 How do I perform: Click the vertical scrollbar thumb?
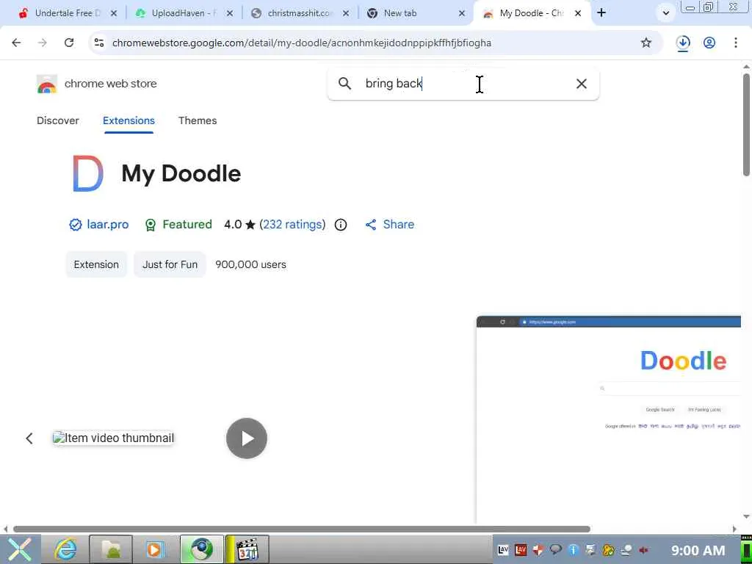pyautogui.click(x=747, y=125)
